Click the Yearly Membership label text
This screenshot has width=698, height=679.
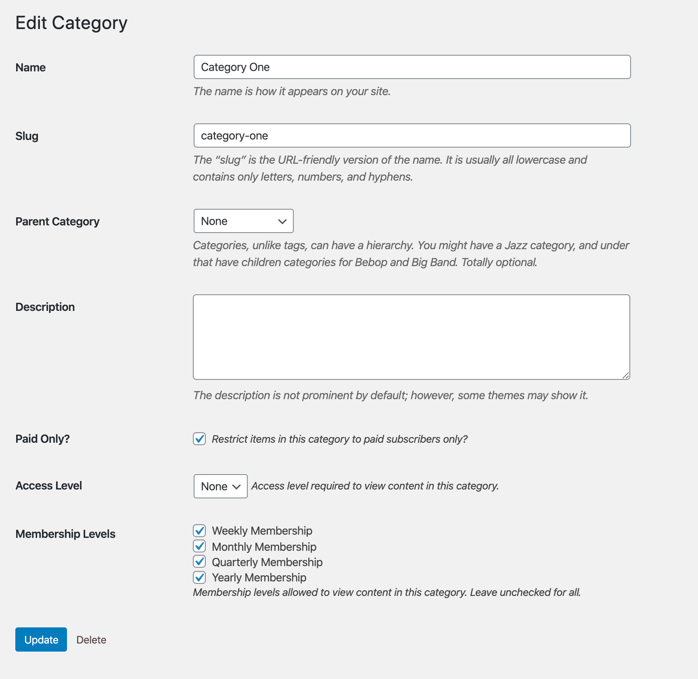[x=259, y=577]
